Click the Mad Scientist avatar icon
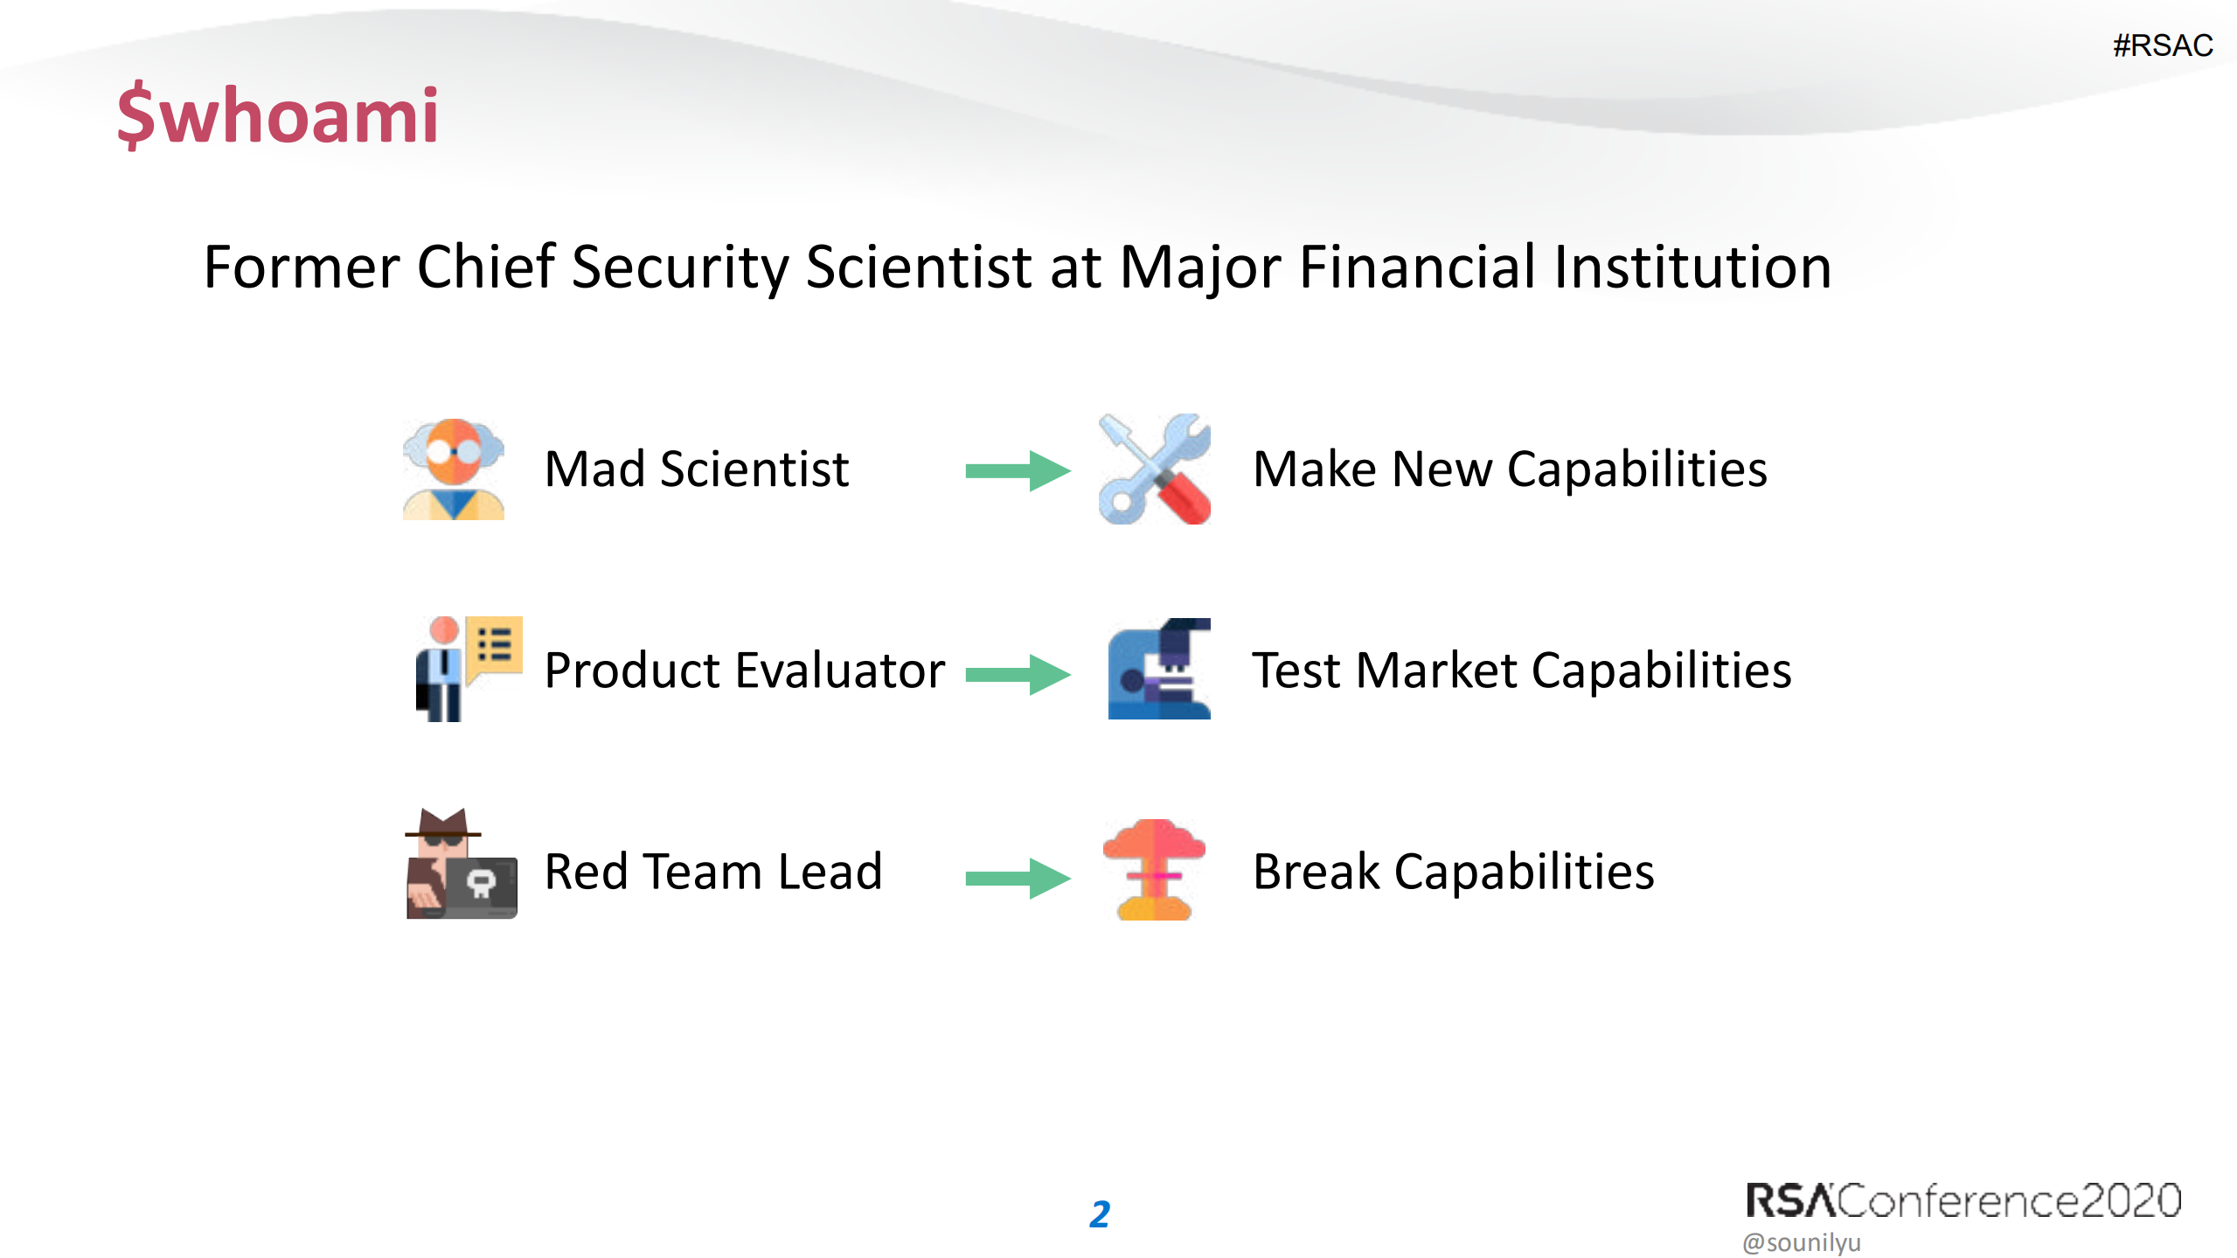 pos(453,469)
